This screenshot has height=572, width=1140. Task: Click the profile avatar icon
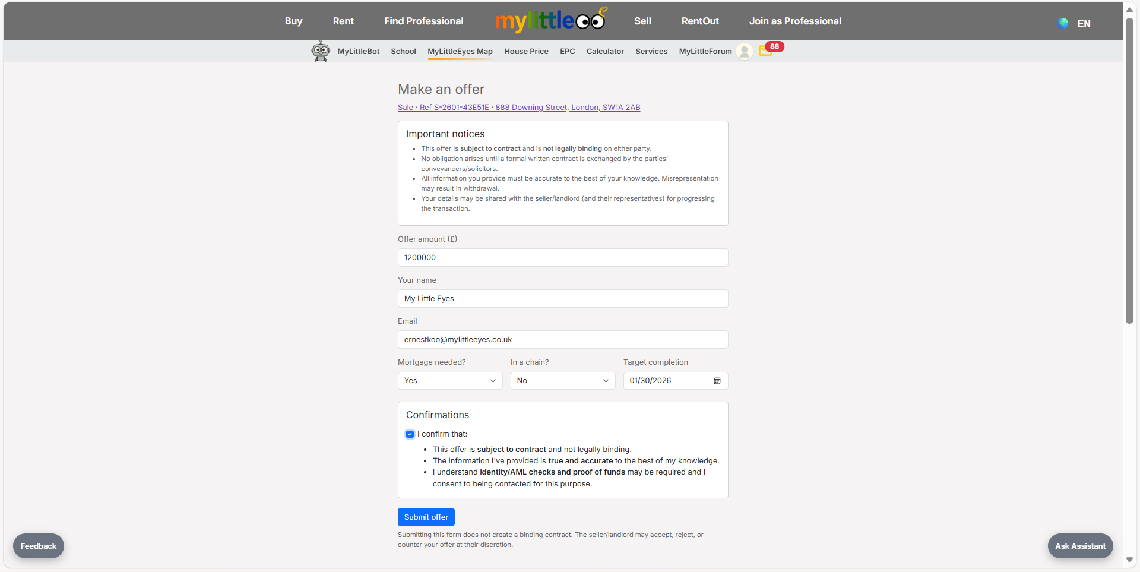744,52
